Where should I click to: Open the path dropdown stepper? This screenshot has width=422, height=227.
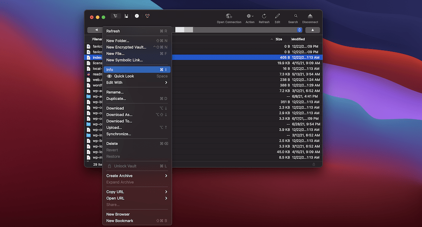[x=299, y=30]
